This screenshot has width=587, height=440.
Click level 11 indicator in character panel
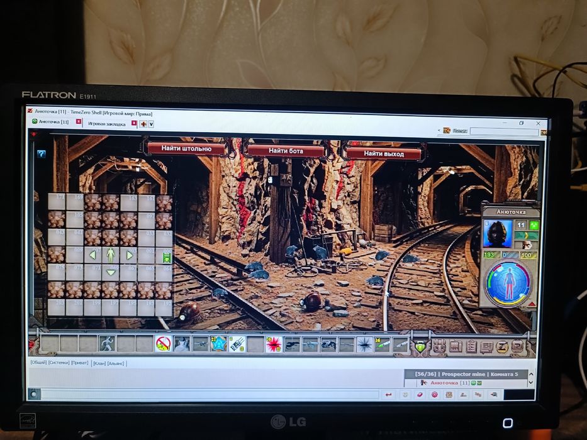[x=521, y=225]
